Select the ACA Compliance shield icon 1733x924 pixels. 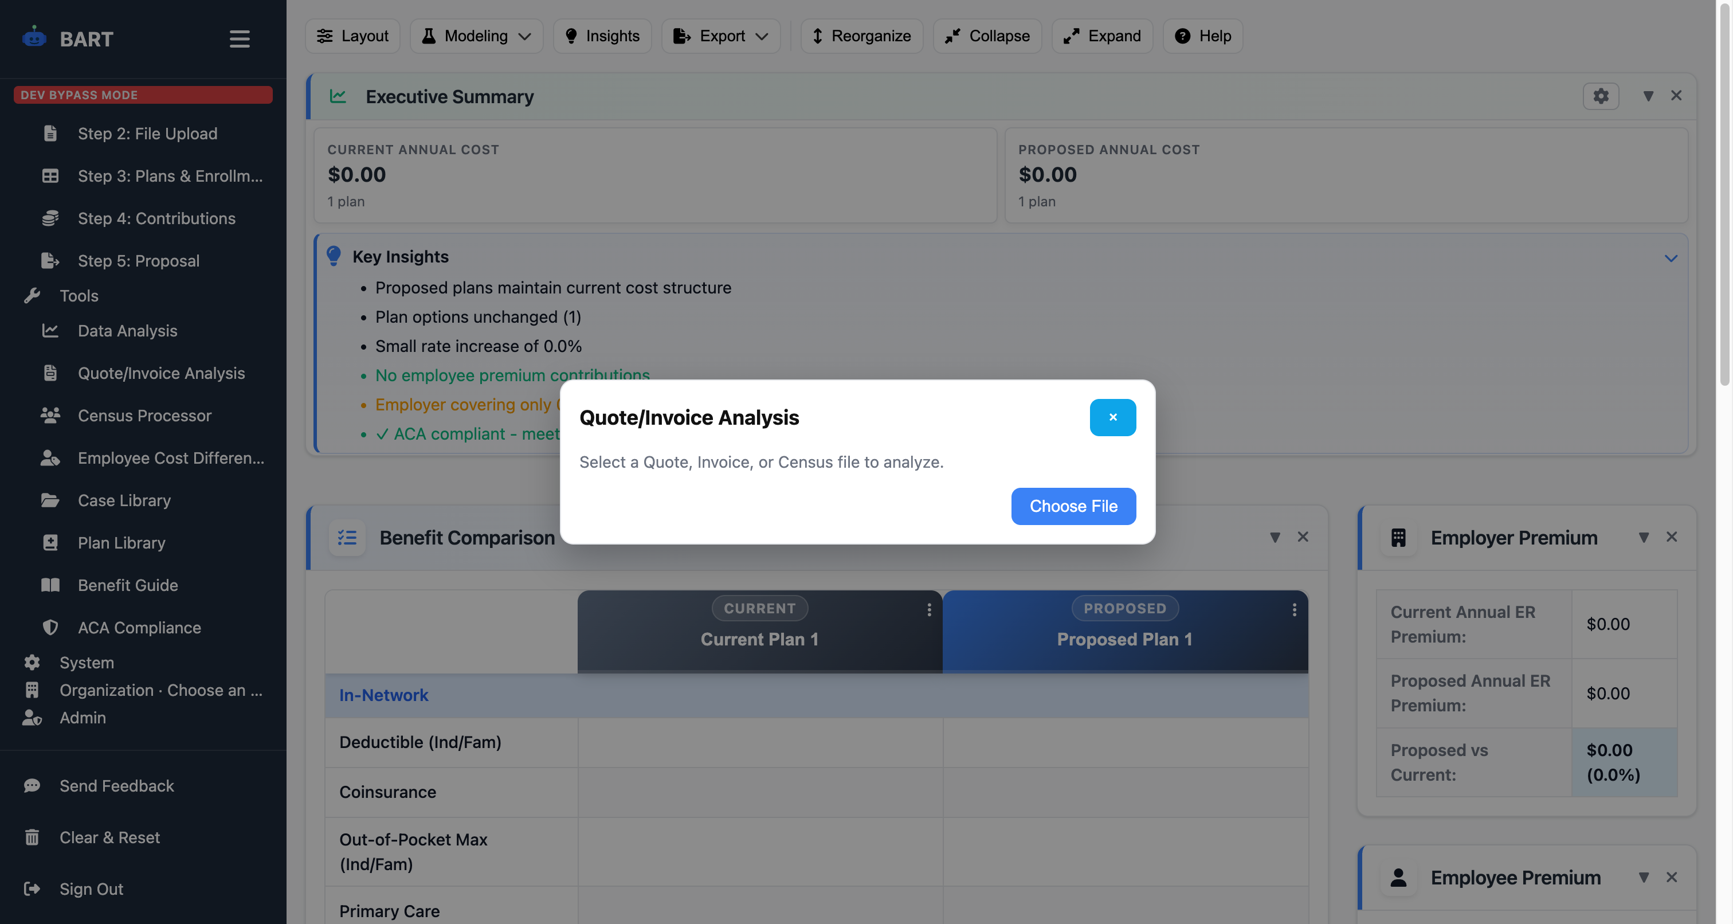pyautogui.click(x=50, y=627)
